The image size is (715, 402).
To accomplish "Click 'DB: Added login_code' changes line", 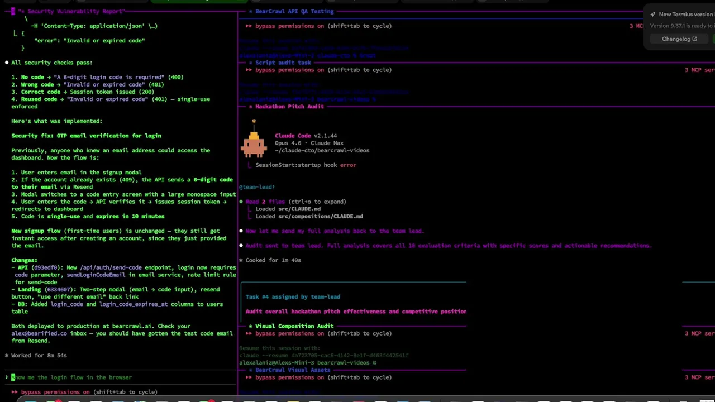I will 117,308.
